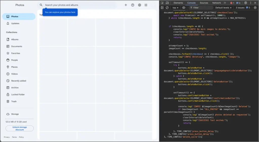Viewport: 259px width, 142px height.
Task: Click the Unlock storage discount button
Action: [x=20, y=128]
